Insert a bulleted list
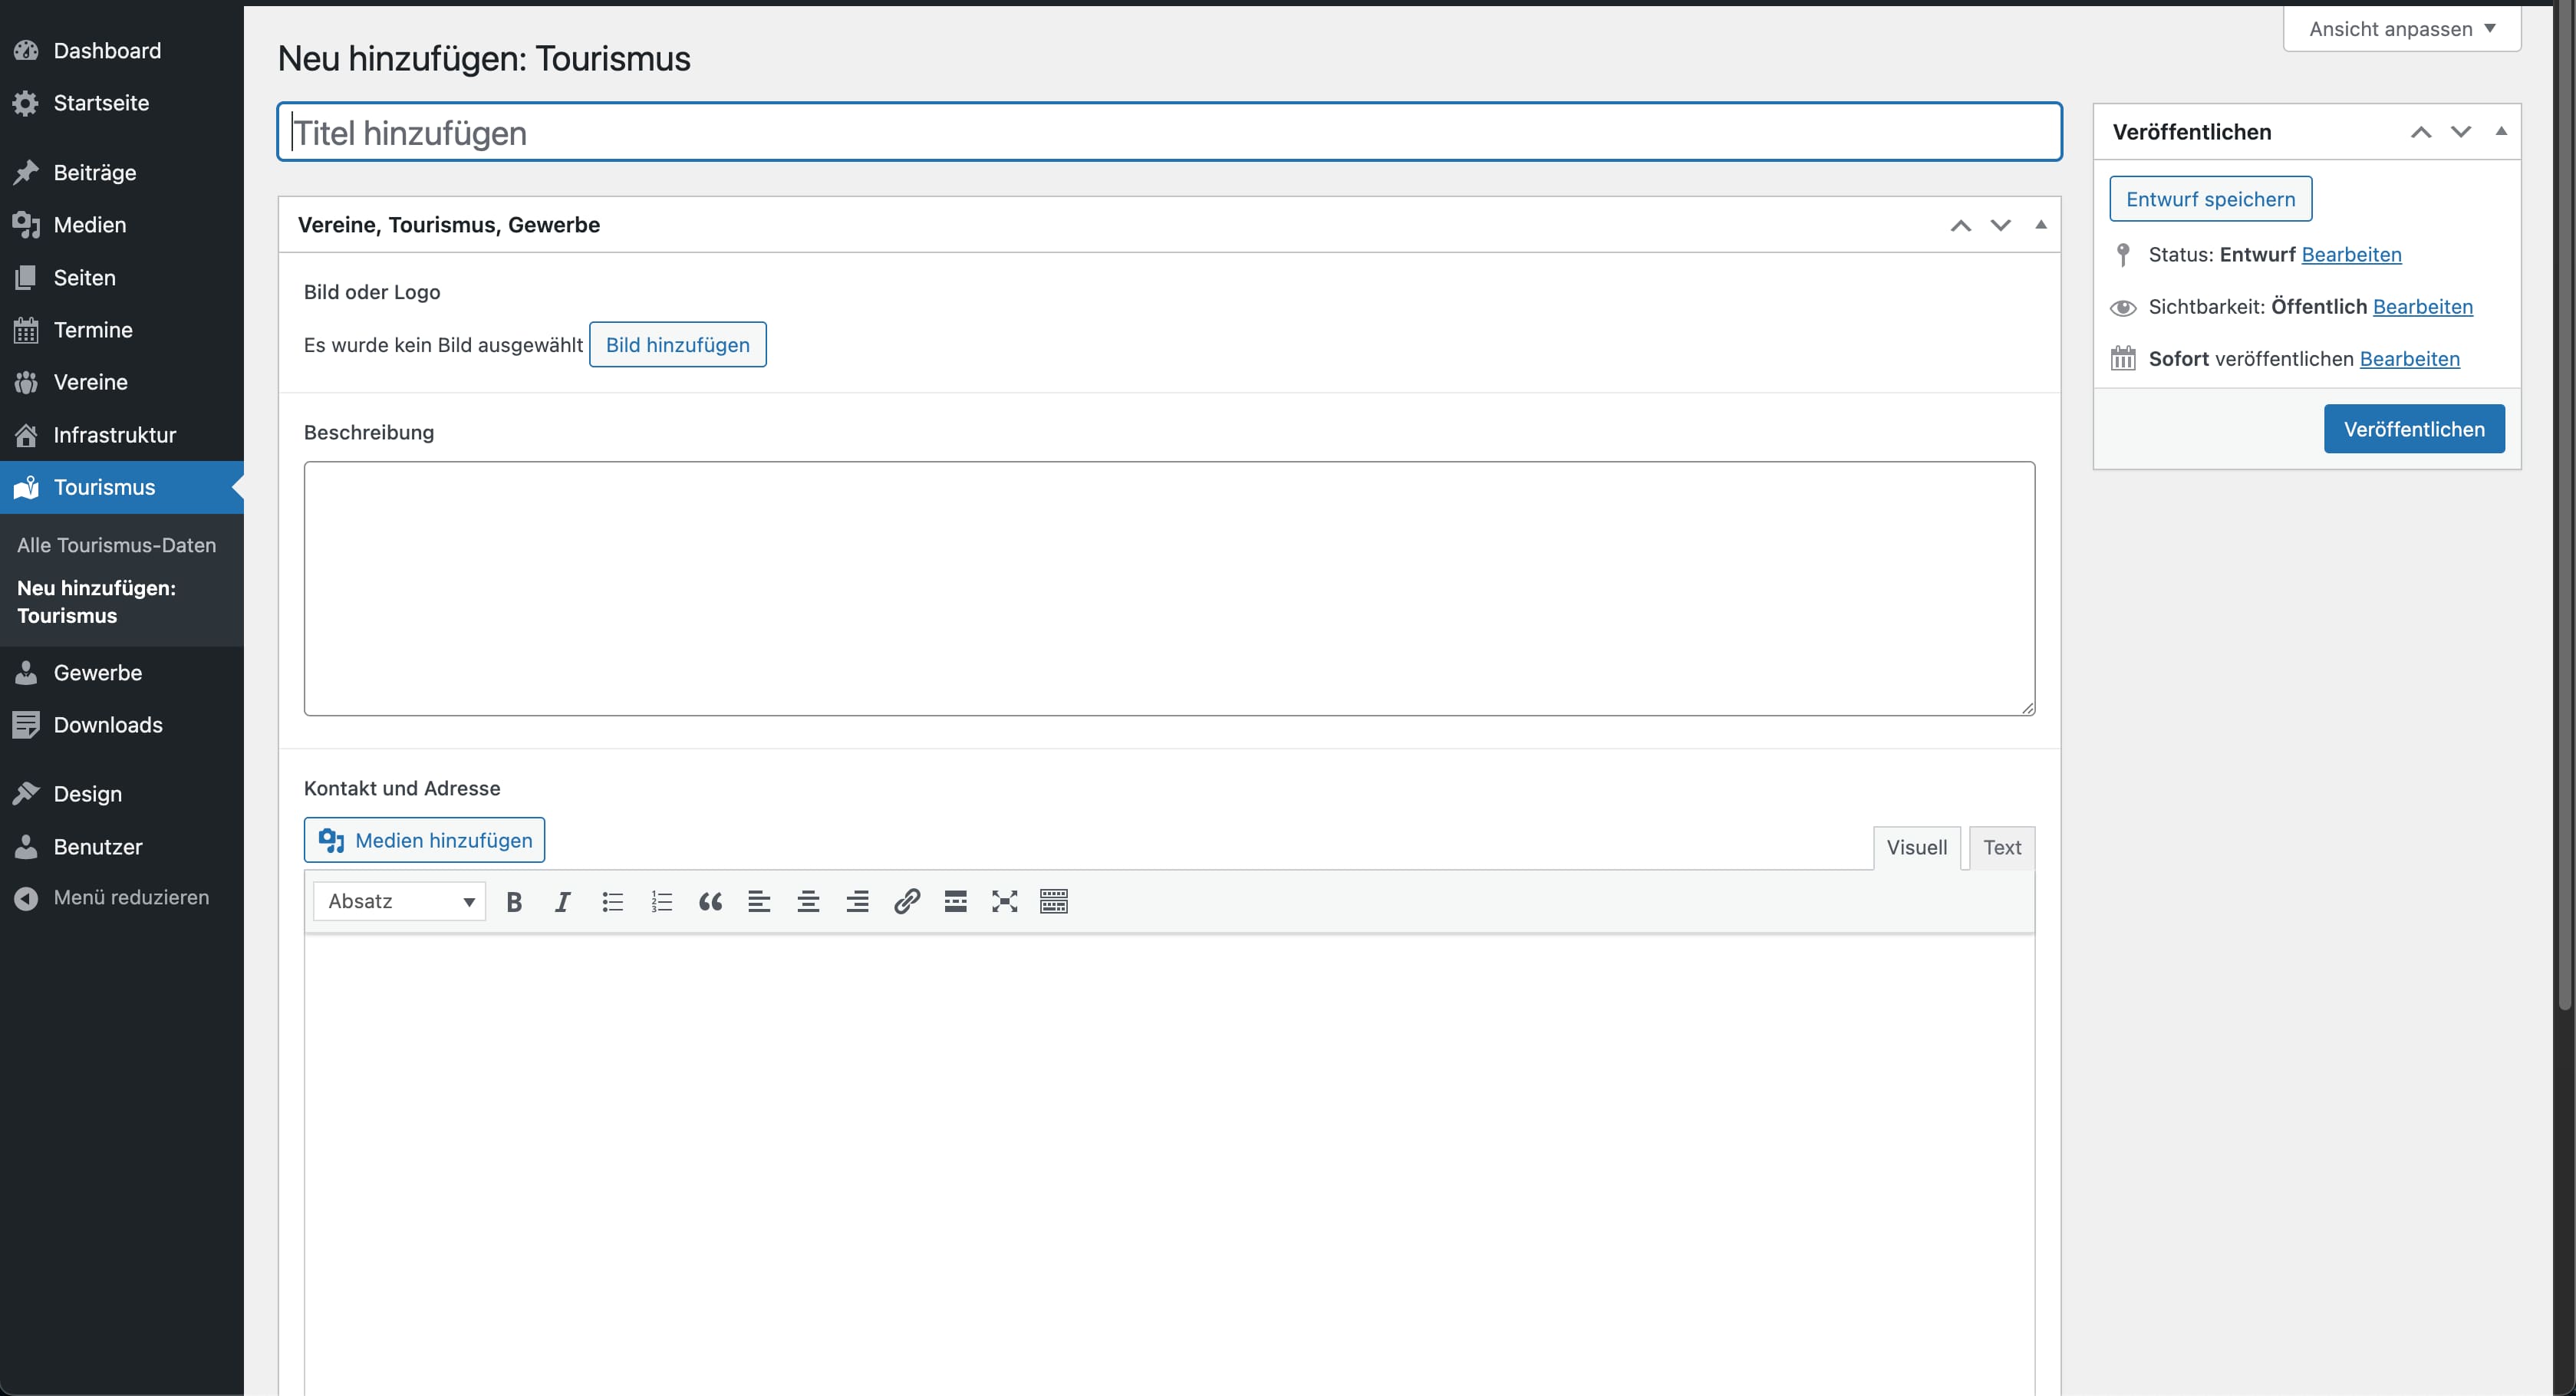The image size is (2576, 1396). pyautogui.click(x=612, y=901)
